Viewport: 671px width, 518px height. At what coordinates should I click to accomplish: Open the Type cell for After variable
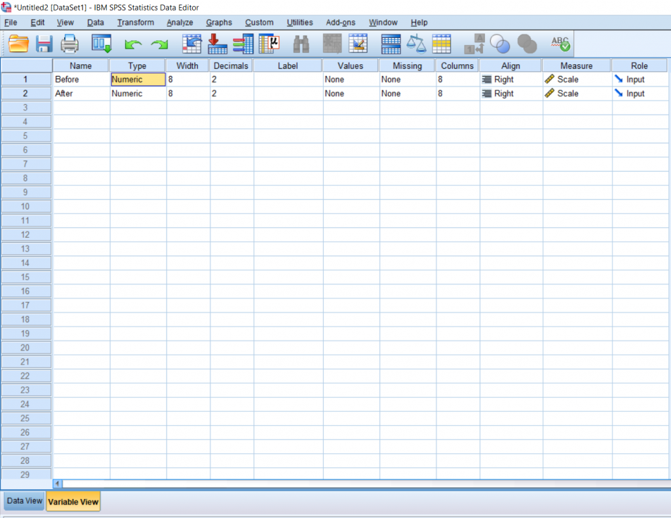point(138,93)
